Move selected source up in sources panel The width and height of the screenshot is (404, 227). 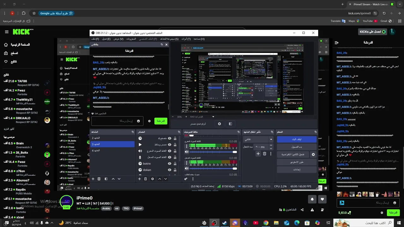tap(160, 179)
